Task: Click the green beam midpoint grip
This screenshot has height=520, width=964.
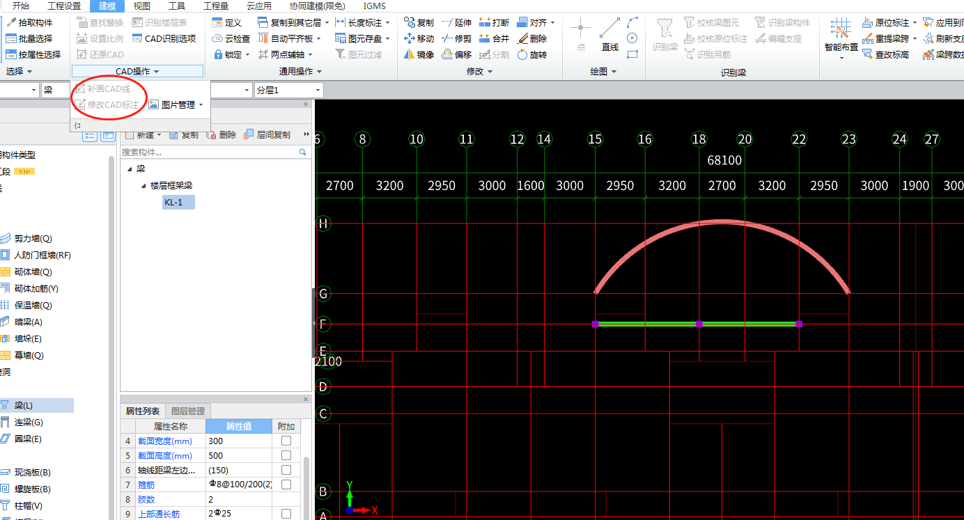Action: point(699,324)
